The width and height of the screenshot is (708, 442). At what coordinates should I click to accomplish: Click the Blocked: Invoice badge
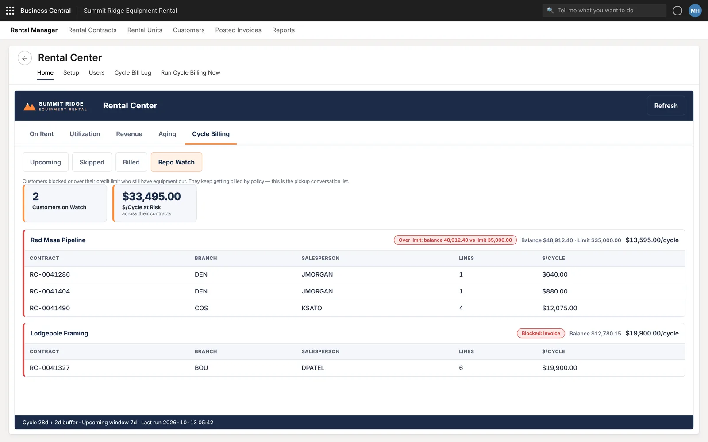[x=541, y=333]
